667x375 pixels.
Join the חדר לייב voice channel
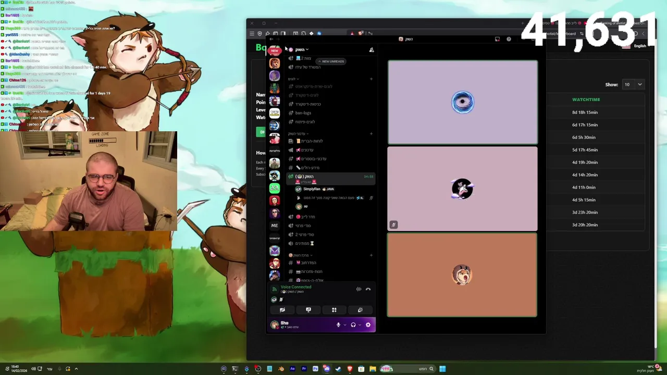pos(305,217)
